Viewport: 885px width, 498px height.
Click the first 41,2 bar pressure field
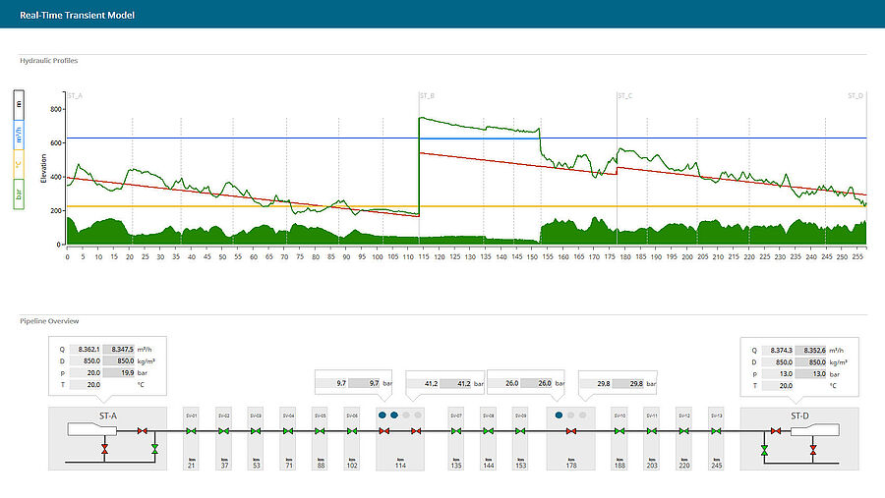pyautogui.click(x=423, y=383)
